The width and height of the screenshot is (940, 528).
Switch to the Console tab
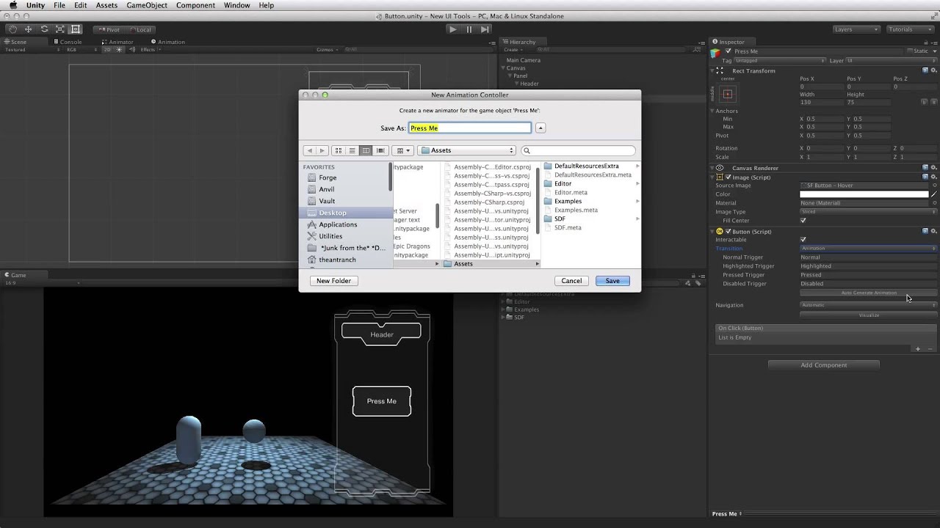(70, 42)
